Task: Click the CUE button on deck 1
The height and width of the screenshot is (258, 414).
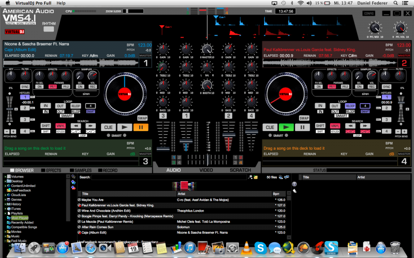Action: [x=108, y=127]
